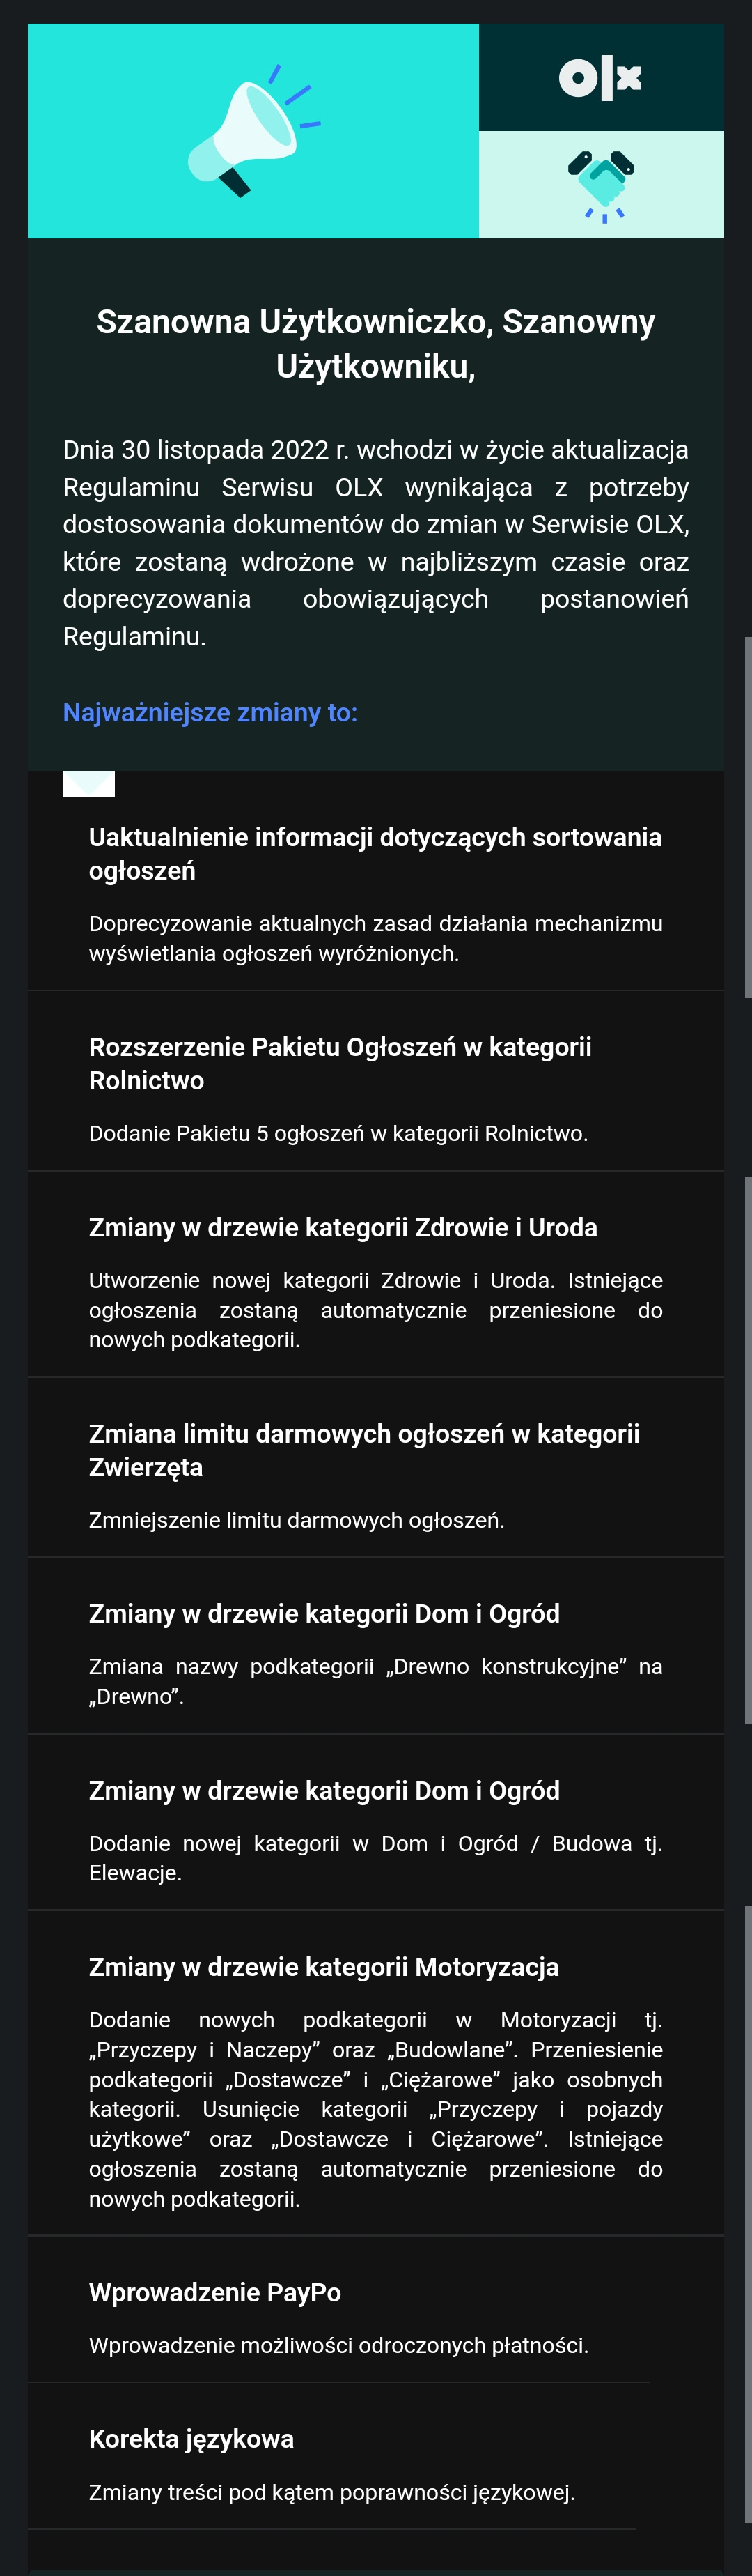Click the "Wprowadzenie PayPo" heading

click(x=214, y=2293)
